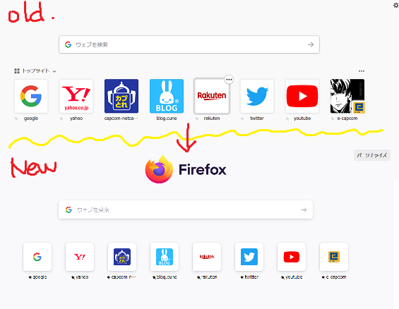
Task: Open the large Twitter bird tile
Action: click(x=257, y=96)
